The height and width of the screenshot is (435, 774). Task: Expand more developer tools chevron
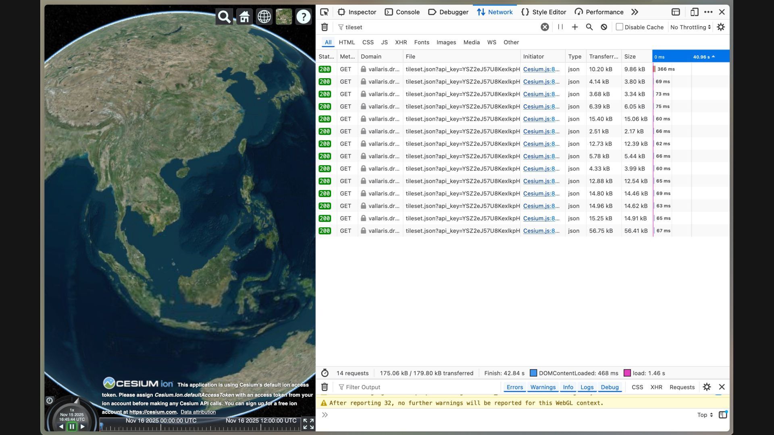(x=635, y=12)
